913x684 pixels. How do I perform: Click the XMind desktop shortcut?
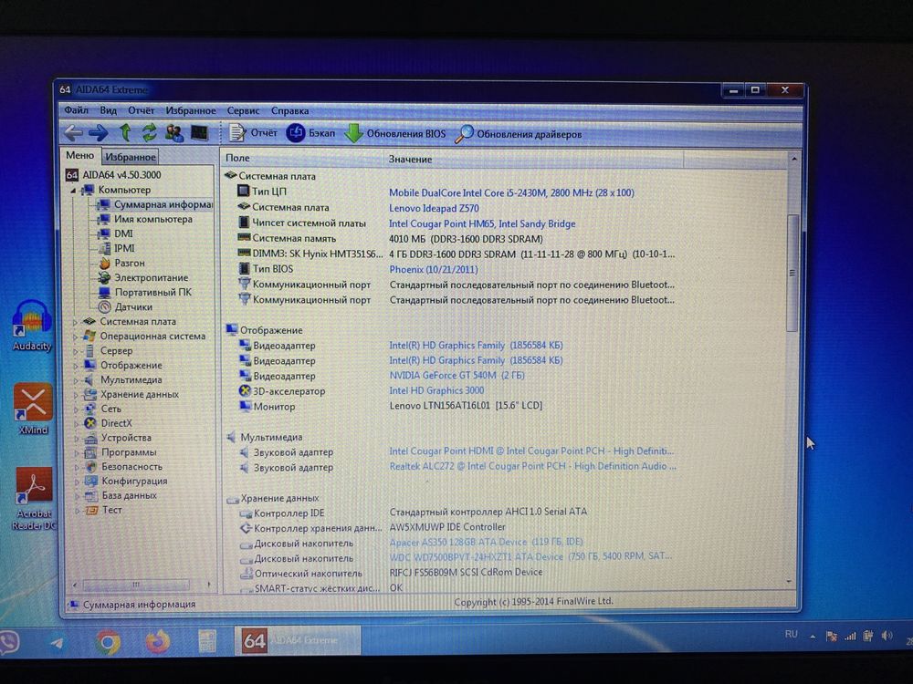(33, 409)
